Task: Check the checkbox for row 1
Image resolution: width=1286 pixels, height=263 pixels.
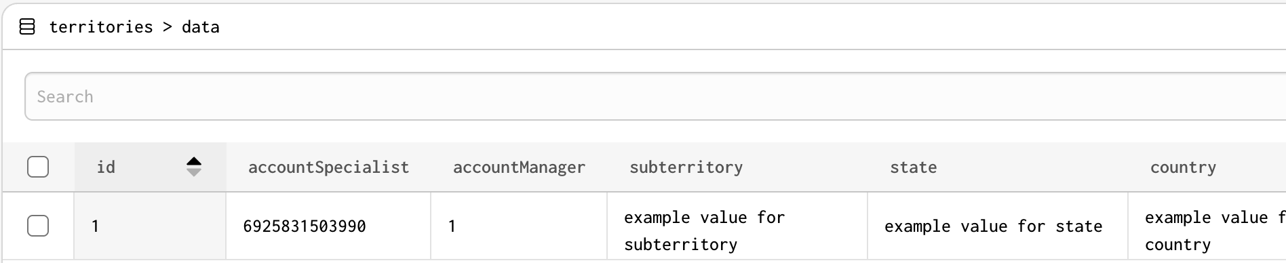Action: 38,226
